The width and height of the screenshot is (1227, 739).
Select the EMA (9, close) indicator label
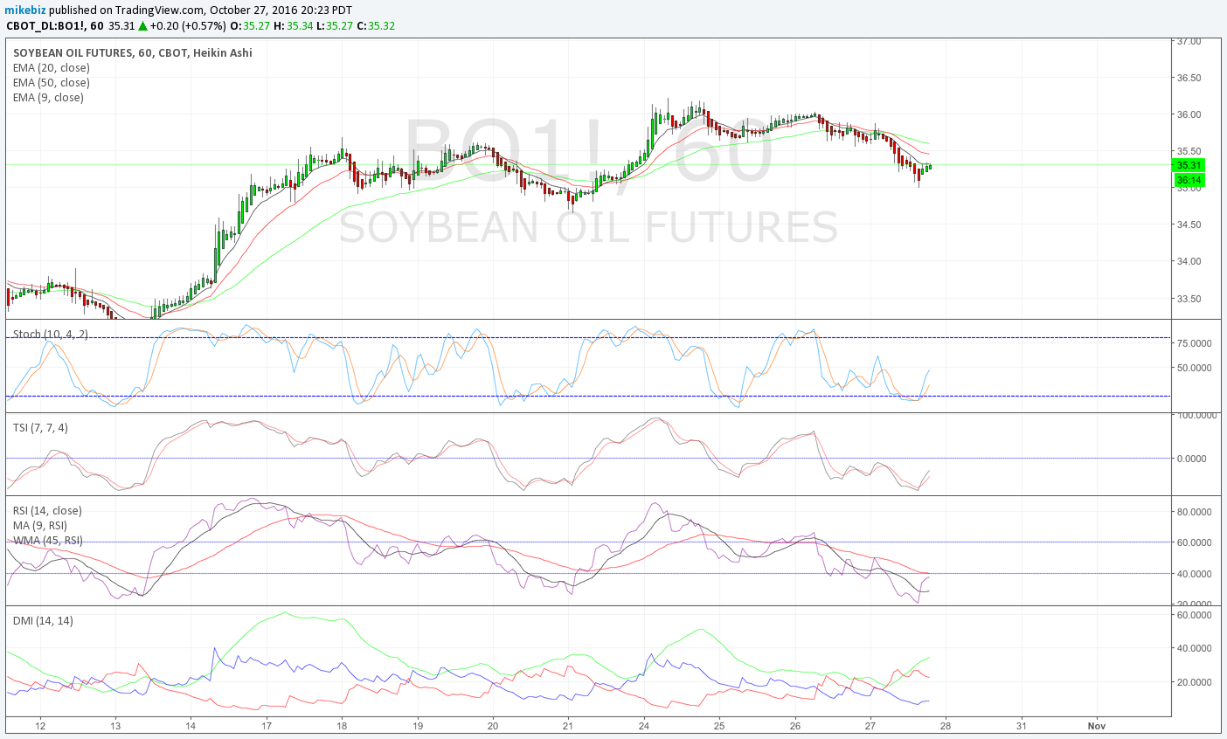(x=49, y=97)
